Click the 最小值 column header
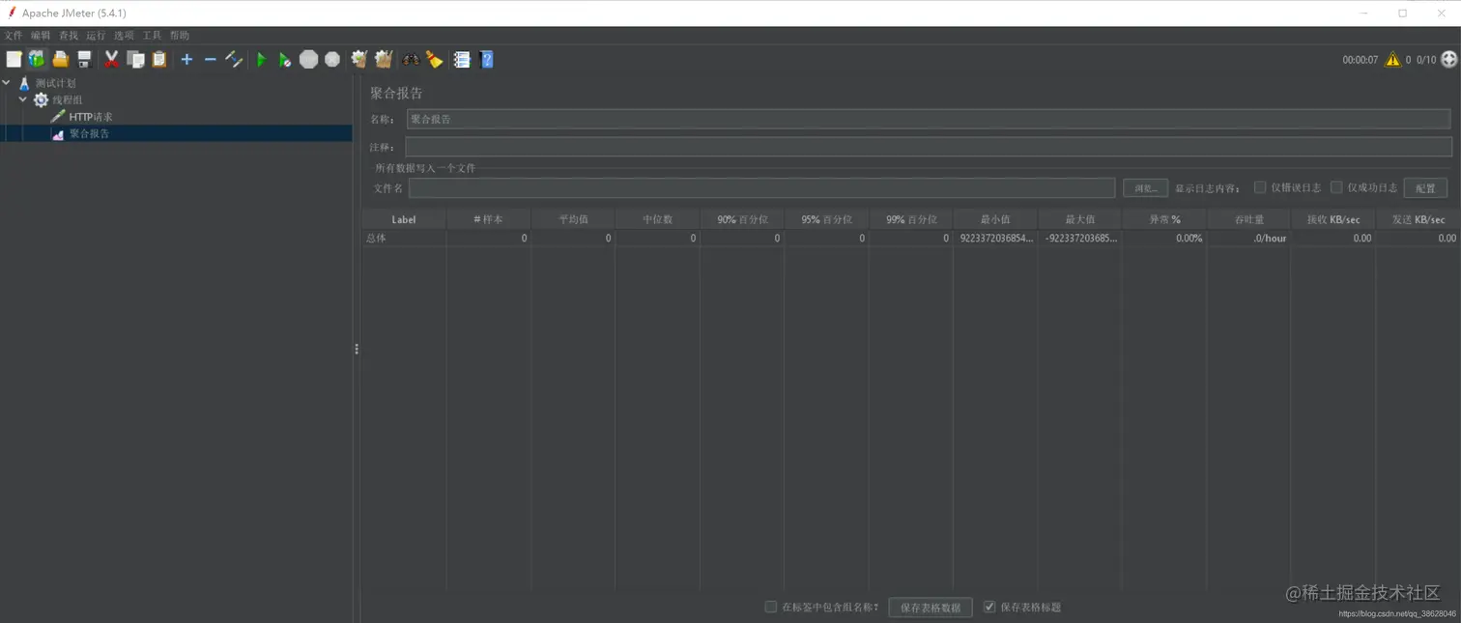 point(995,219)
